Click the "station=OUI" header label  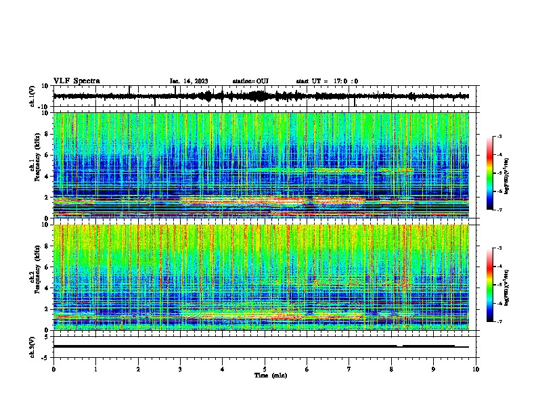click(250, 81)
